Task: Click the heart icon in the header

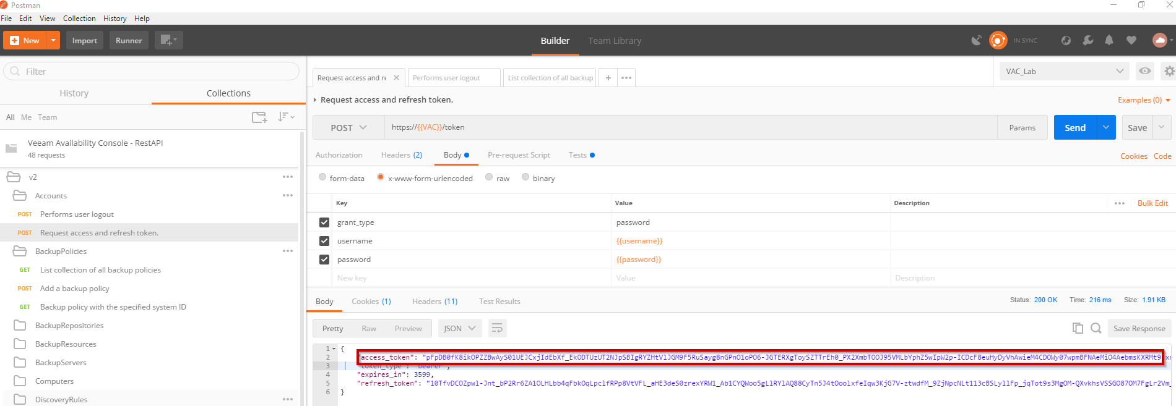Action: 1131,41
